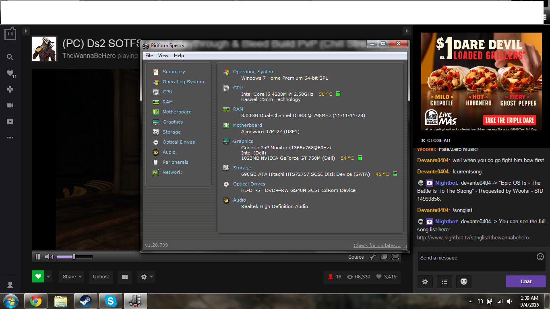This screenshot has width=550, height=309.
Task: Pop out the video player
Action: [x=384, y=257]
